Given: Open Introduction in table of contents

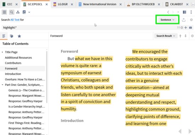Looking at the screenshot, I should (13, 74).
